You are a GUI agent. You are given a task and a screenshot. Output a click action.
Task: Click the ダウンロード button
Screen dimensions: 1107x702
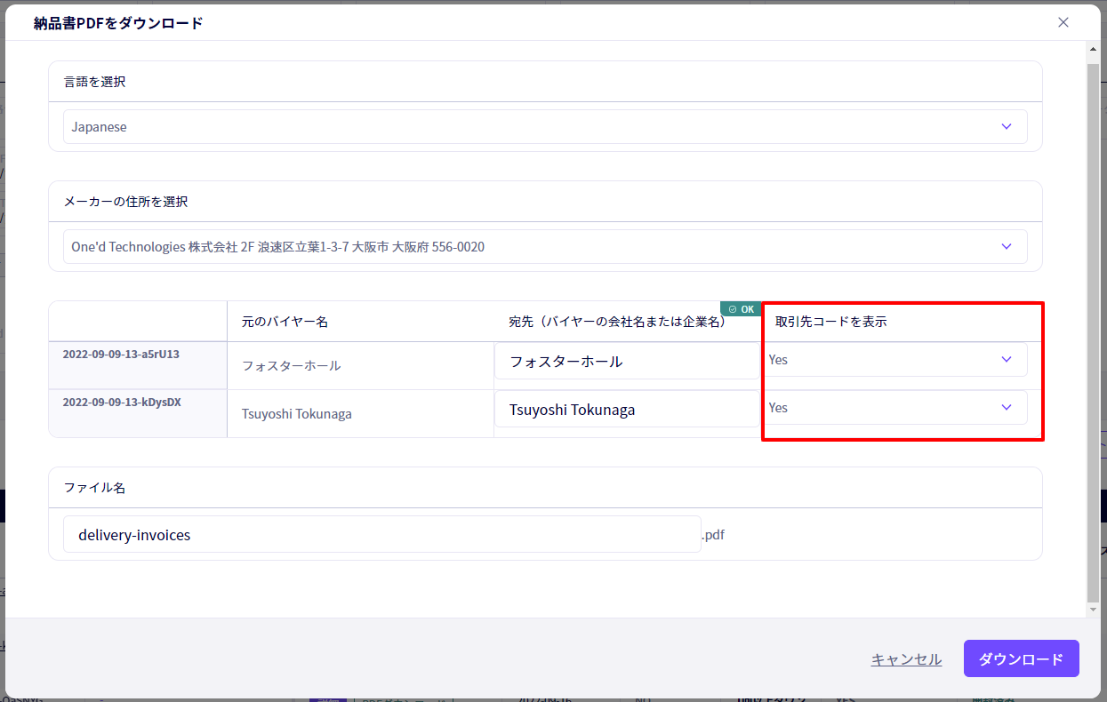(1021, 658)
